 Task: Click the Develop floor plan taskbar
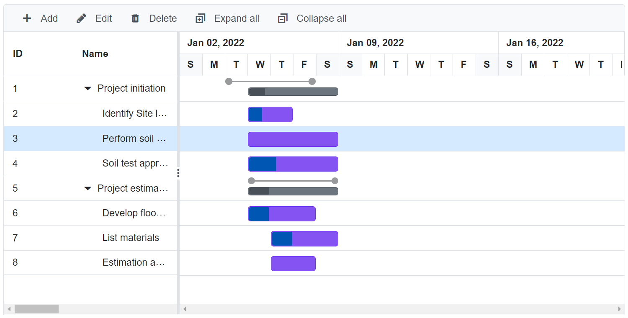point(282,214)
